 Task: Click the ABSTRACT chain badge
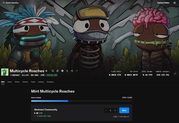click(15, 75)
